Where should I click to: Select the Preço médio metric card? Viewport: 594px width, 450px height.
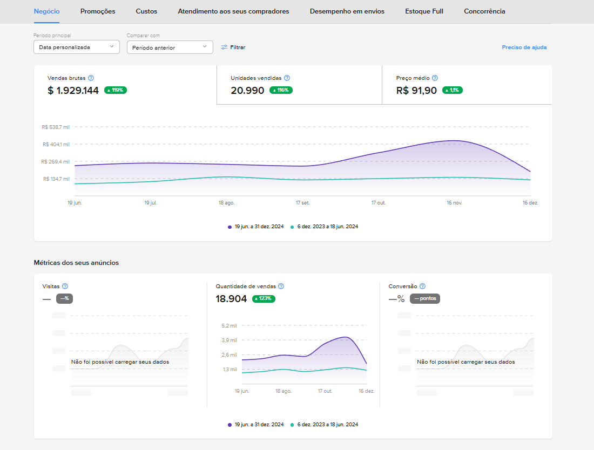point(467,85)
